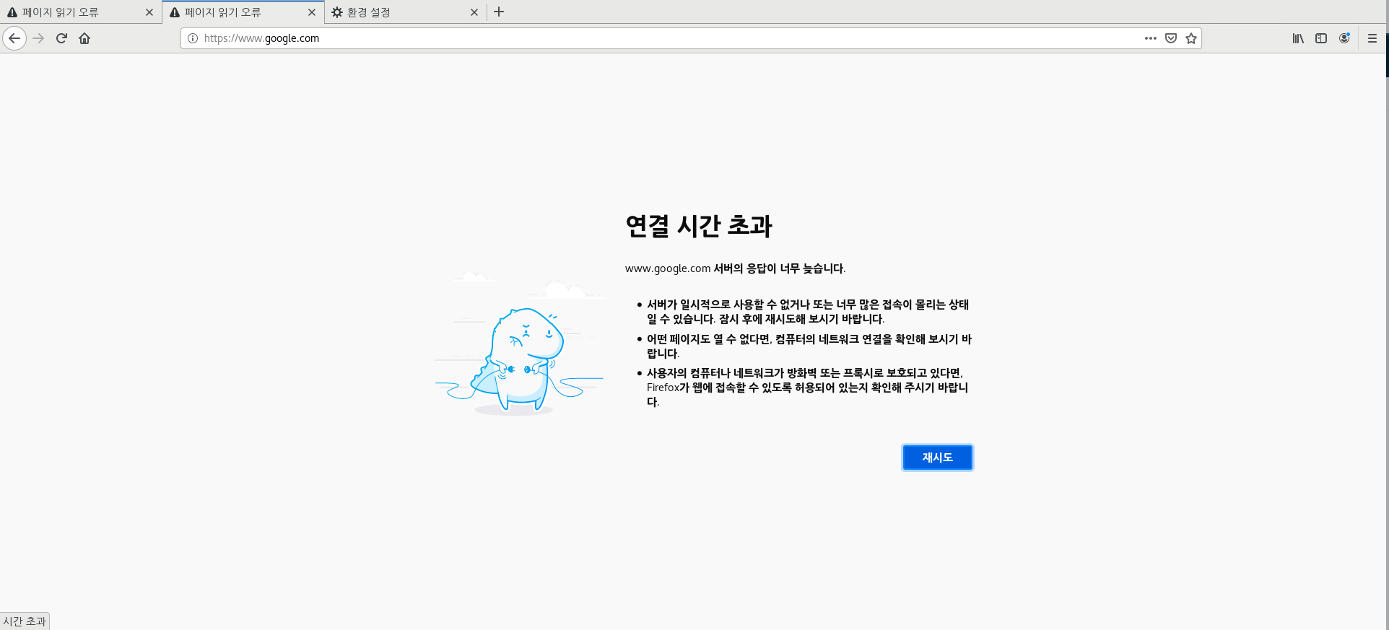
Task: Click the gear icon on the 환경 설정 tab
Action: [337, 12]
